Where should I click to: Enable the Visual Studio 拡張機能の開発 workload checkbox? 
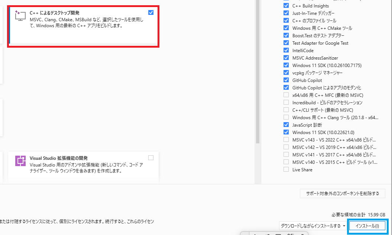(150, 158)
